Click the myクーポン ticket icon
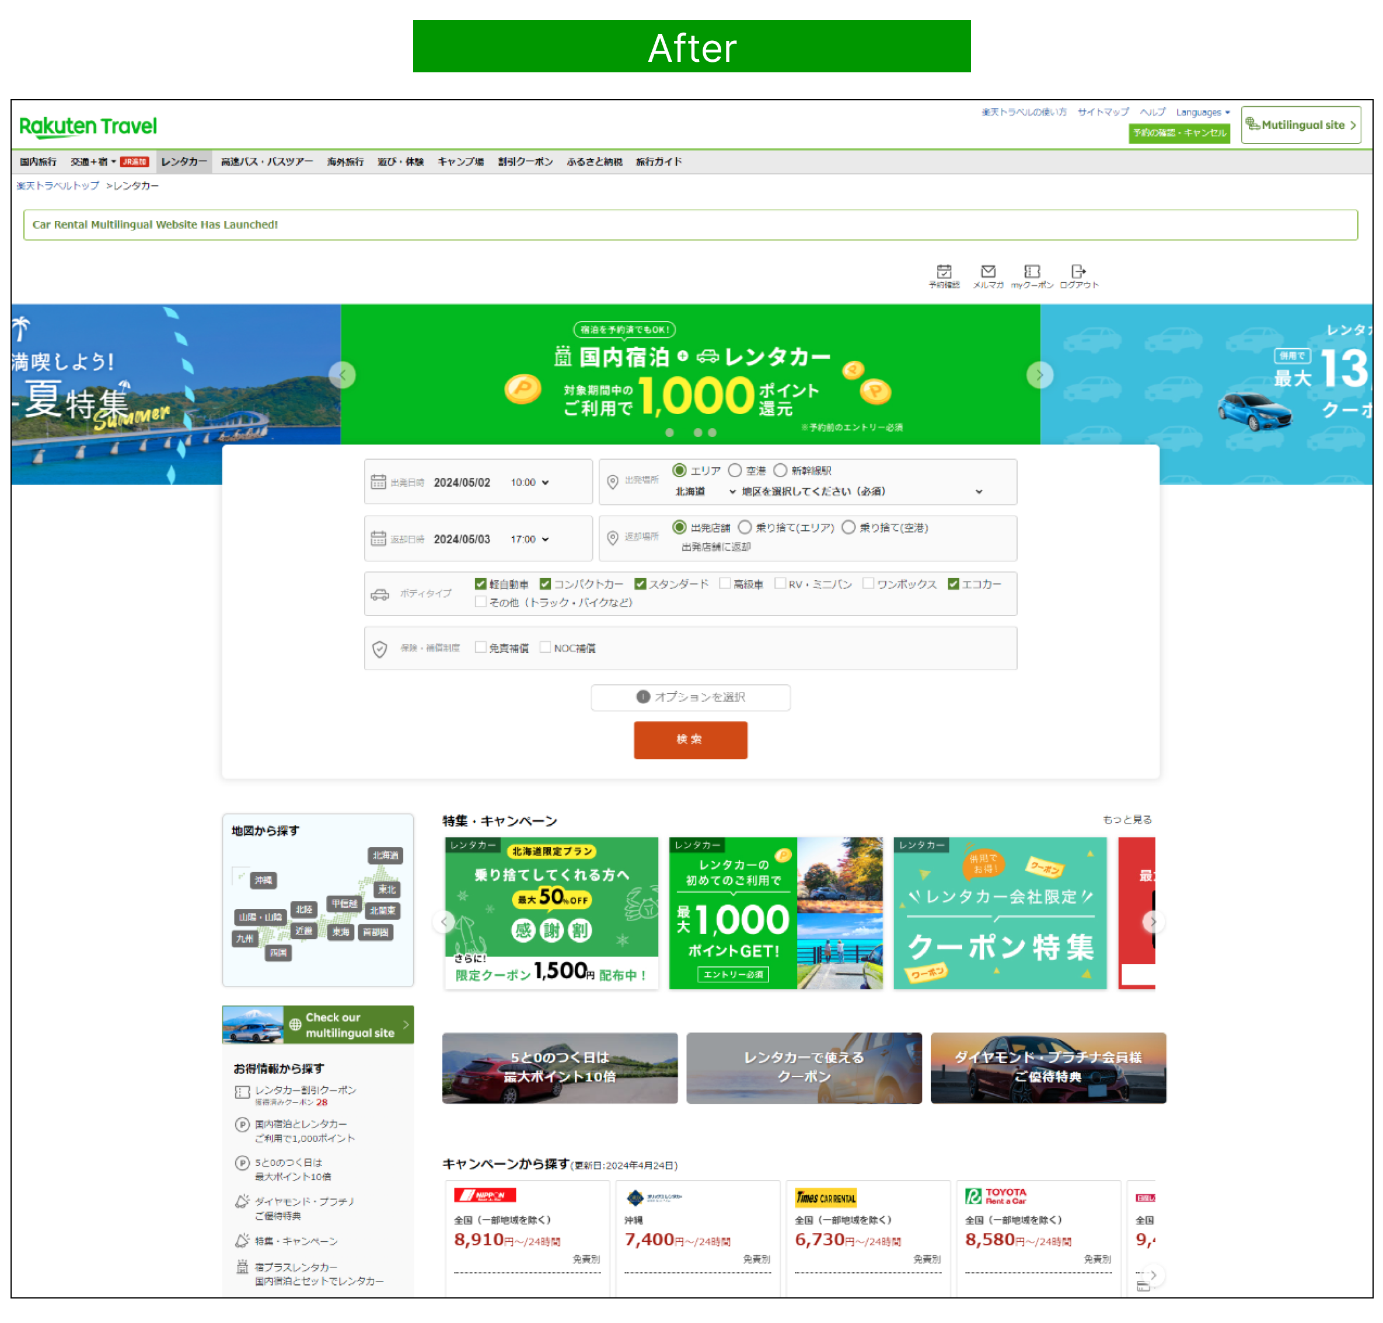Image resolution: width=1383 pixels, height=1323 pixels. pyautogui.click(x=1032, y=272)
